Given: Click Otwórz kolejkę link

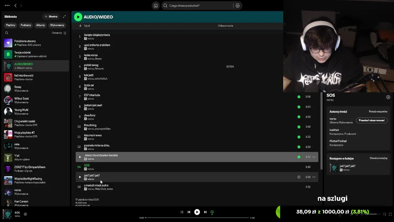Looking at the screenshot, I should click(x=378, y=158).
